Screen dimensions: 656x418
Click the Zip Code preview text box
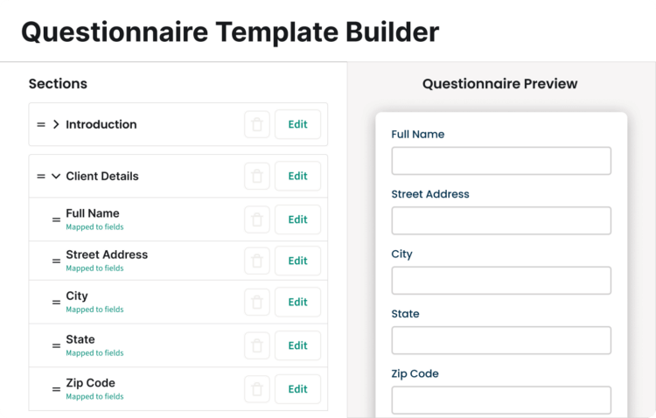[x=500, y=400]
